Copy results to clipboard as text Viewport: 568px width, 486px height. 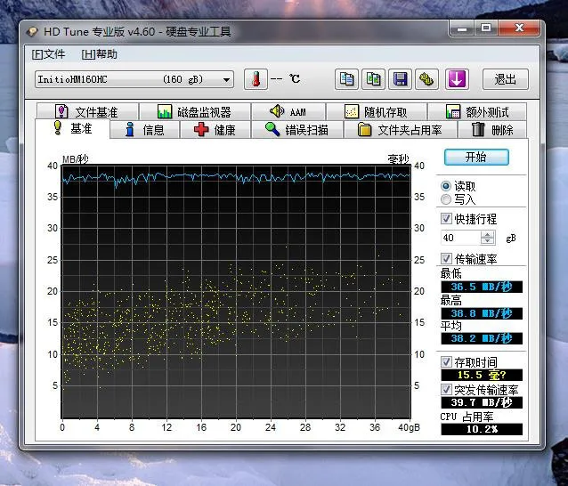coord(347,79)
